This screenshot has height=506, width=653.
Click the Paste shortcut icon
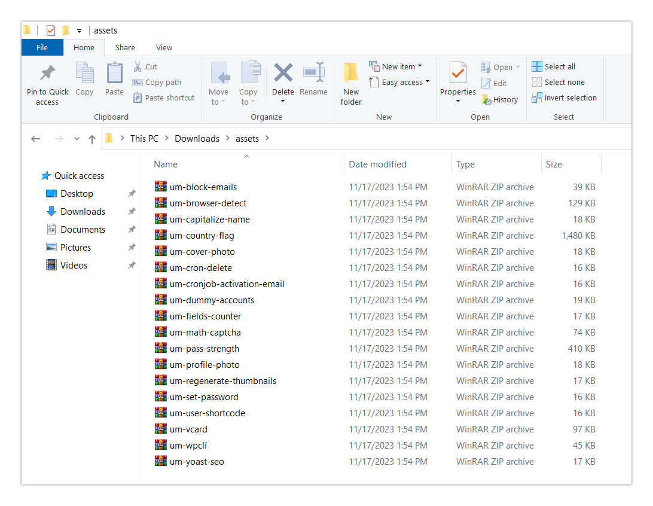pyautogui.click(x=138, y=98)
